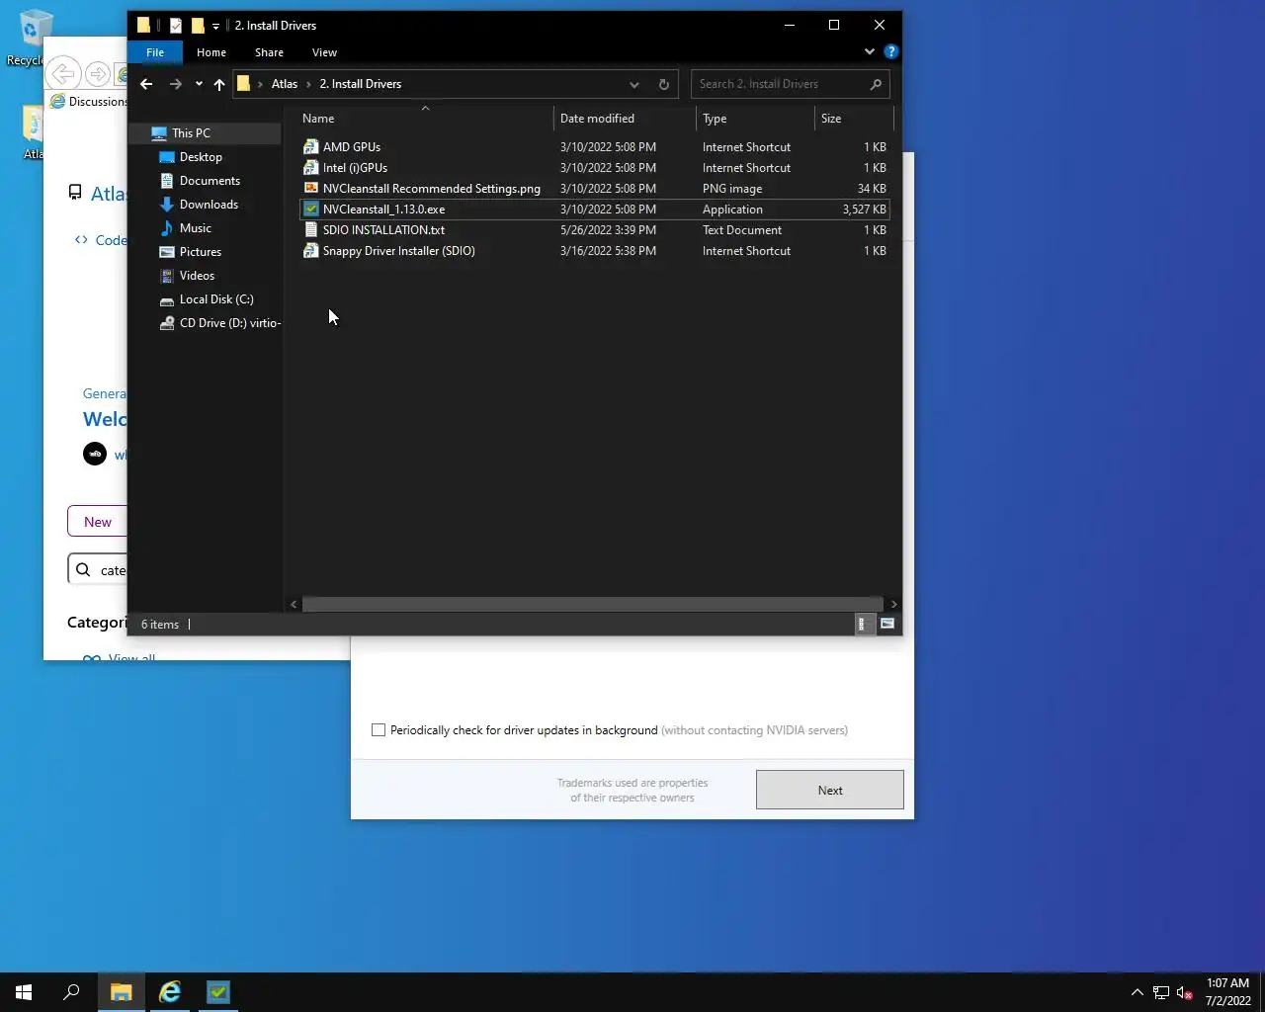This screenshot has width=1265, height=1012.
Task: Open File Explorer taskbar icon
Action: 122,992
